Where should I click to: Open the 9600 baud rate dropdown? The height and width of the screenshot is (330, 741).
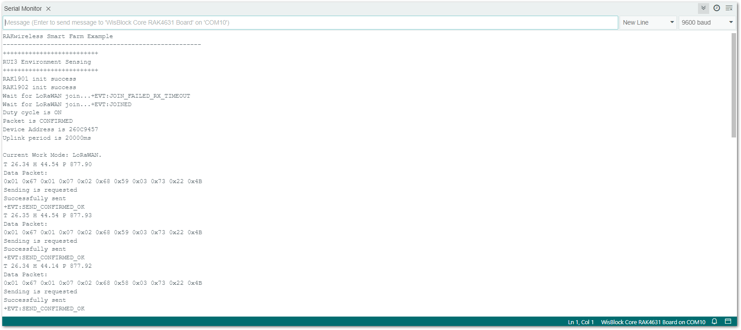coord(707,22)
